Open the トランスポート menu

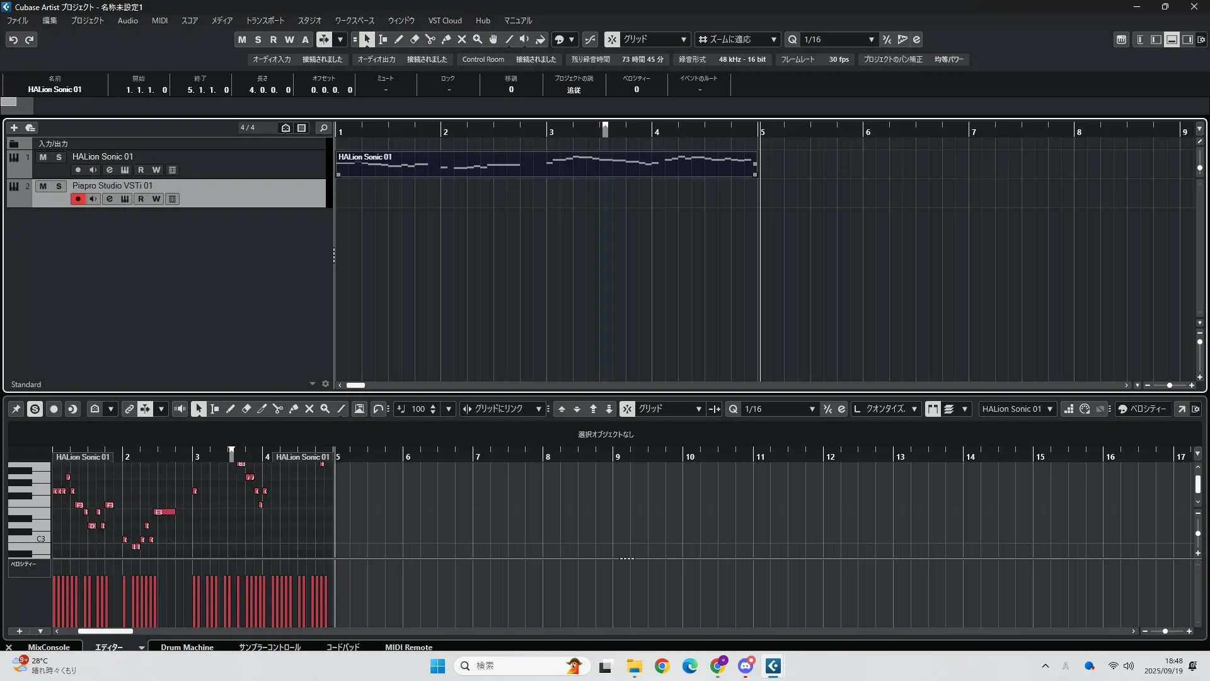click(x=265, y=20)
